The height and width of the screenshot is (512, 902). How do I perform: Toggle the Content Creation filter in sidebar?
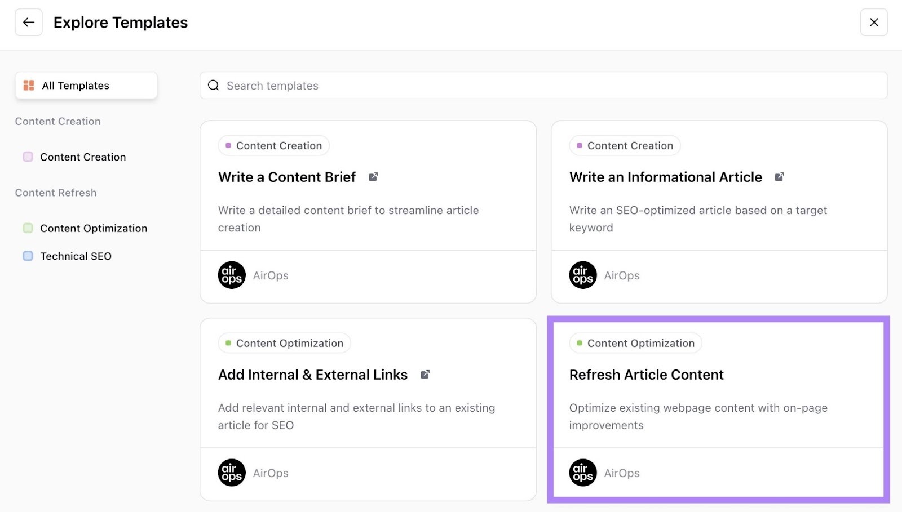click(82, 157)
